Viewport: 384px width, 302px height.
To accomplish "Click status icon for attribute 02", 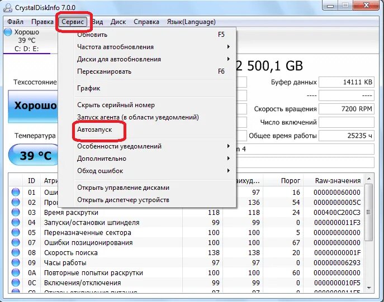I will tap(16, 202).
